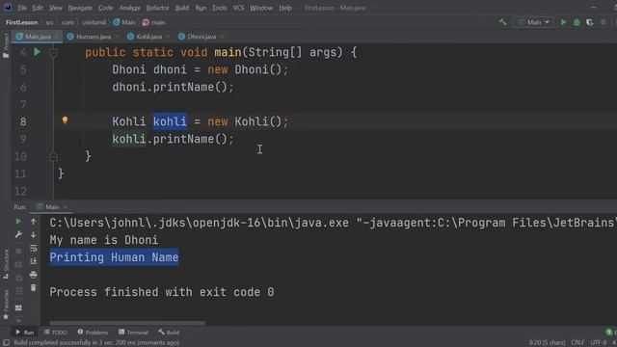Toggle tool window bars at bottom-left corner
This screenshot has width=617, height=347.
tap(7, 343)
